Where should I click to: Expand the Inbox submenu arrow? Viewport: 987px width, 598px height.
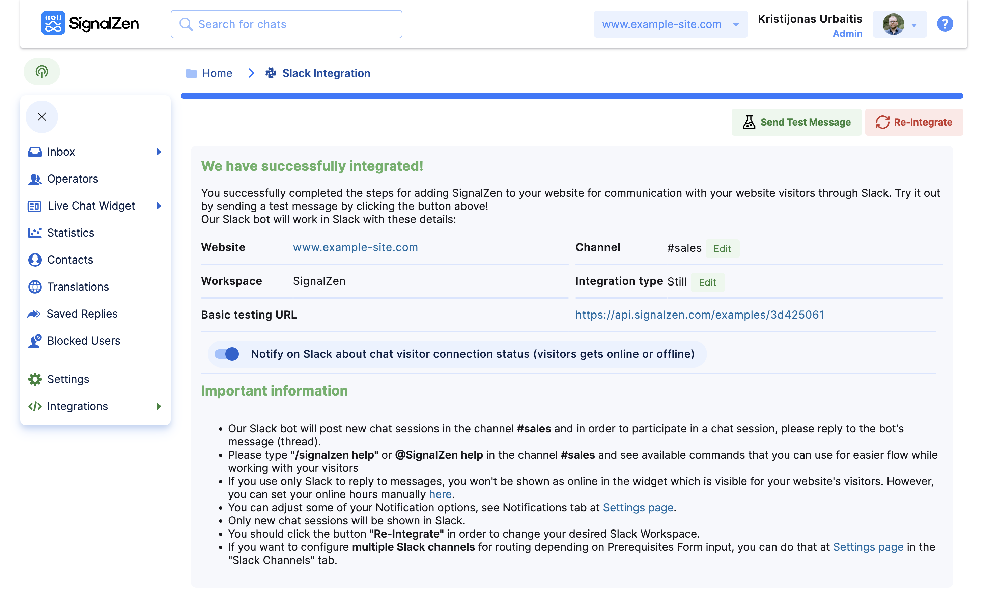coord(159,152)
